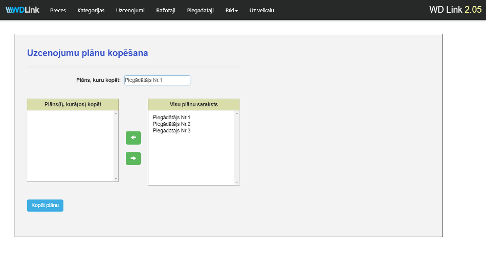Screen dimensions: 486x276
Task: Focus the Plāns, kuru kopēt field
Action: click(x=157, y=80)
